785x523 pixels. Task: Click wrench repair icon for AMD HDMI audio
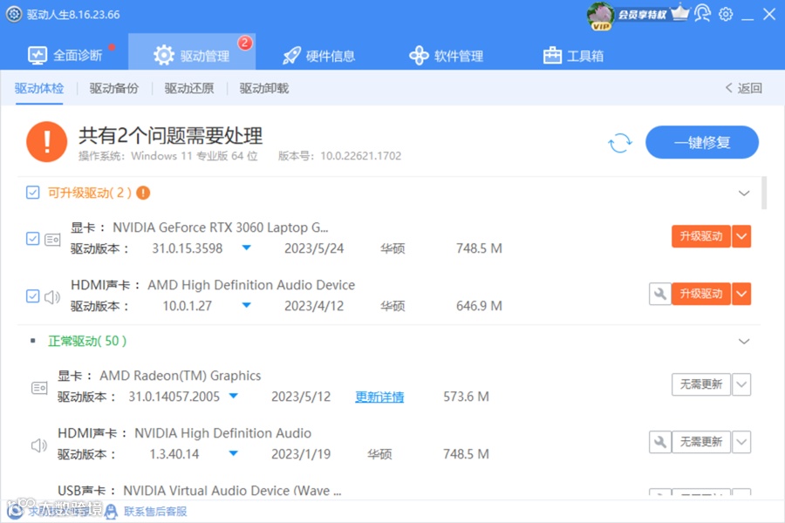click(660, 294)
